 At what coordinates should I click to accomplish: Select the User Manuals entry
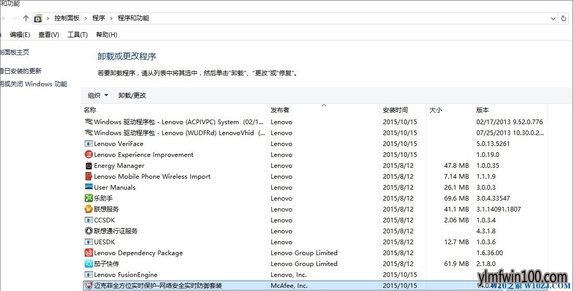pos(115,187)
